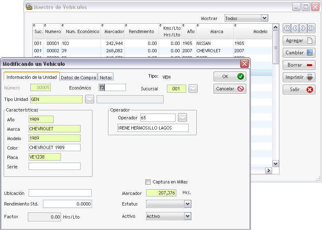Open the Sucursal lookup arrow button
Screen dimensions: 322x230
pos(193,89)
